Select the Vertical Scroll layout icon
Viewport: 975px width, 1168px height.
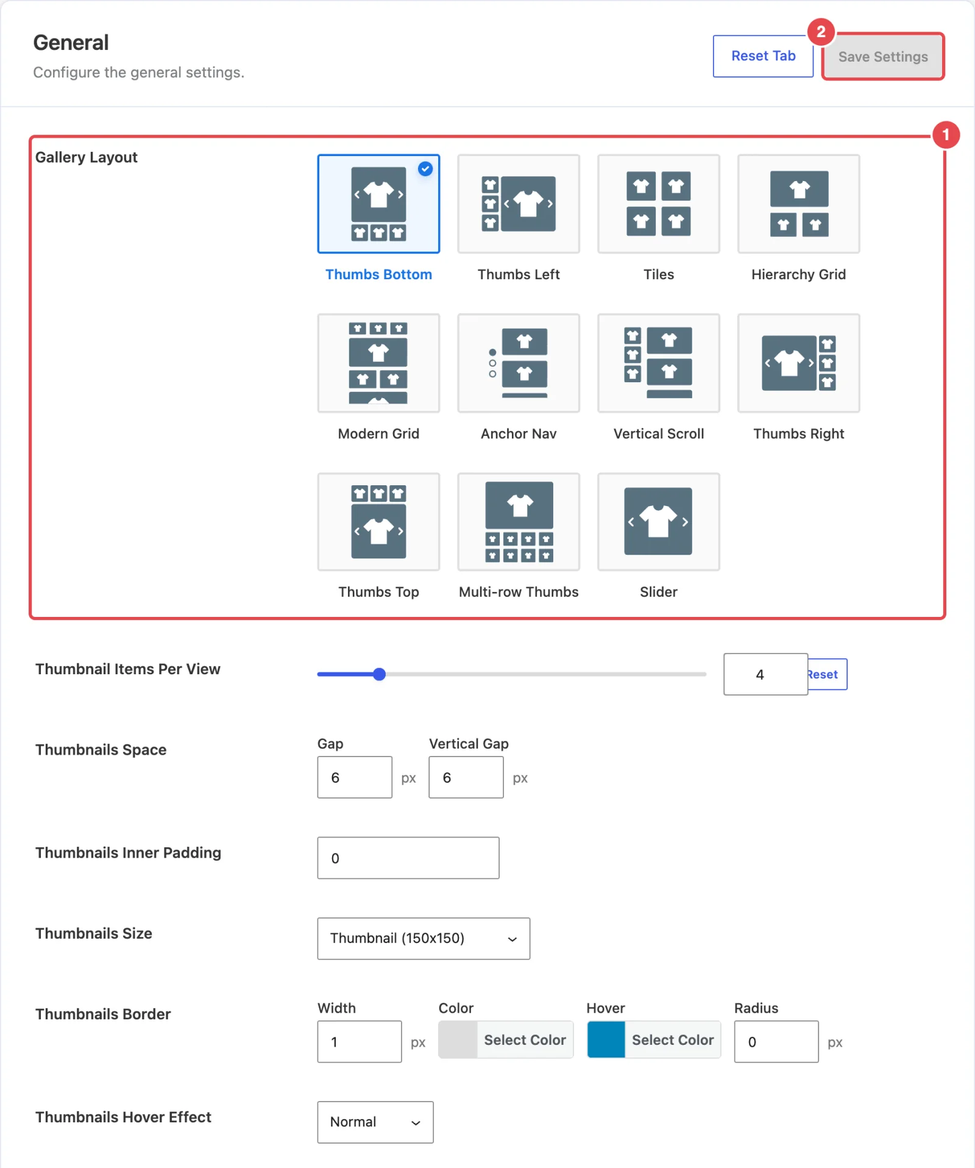point(659,363)
